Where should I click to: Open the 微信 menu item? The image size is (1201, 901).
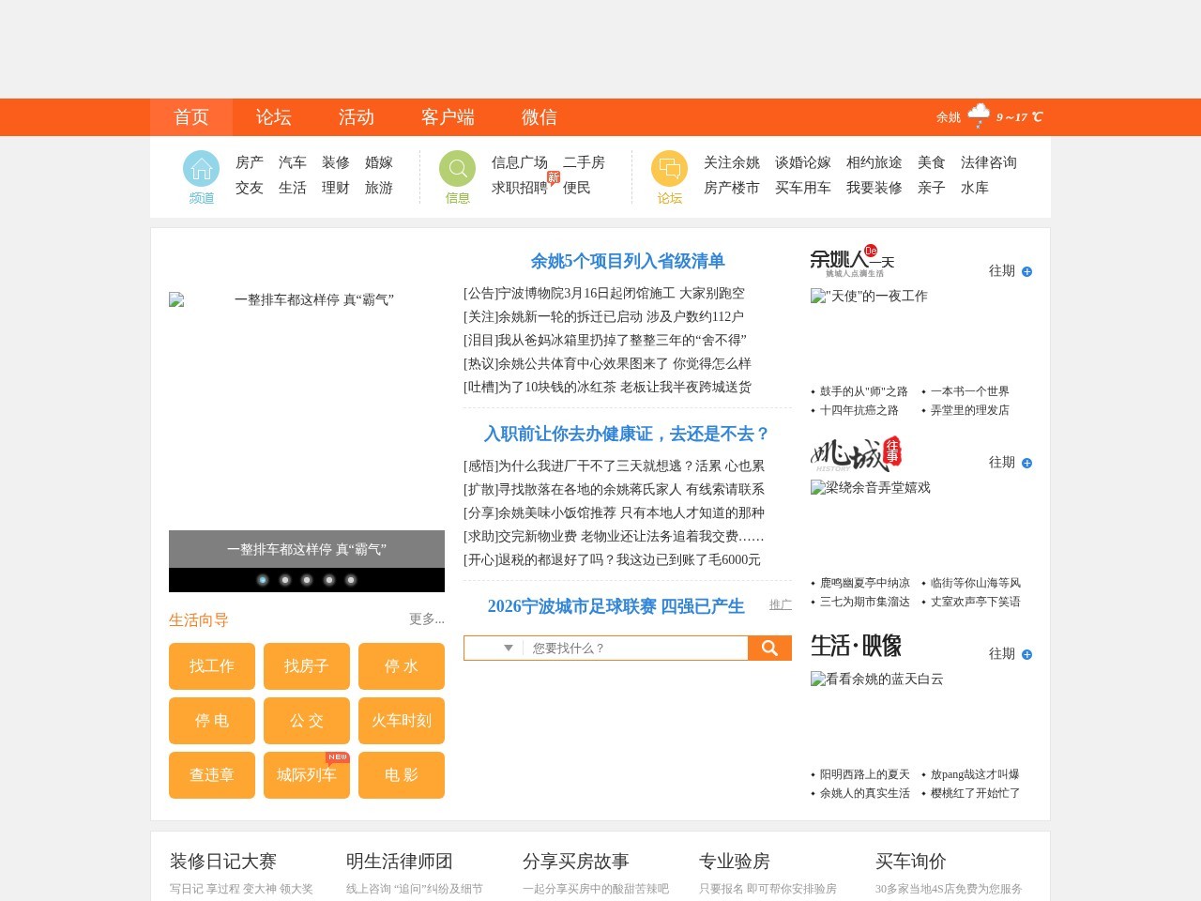pyautogui.click(x=540, y=116)
